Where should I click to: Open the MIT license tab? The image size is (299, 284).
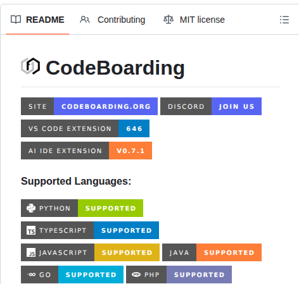tap(194, 20)
